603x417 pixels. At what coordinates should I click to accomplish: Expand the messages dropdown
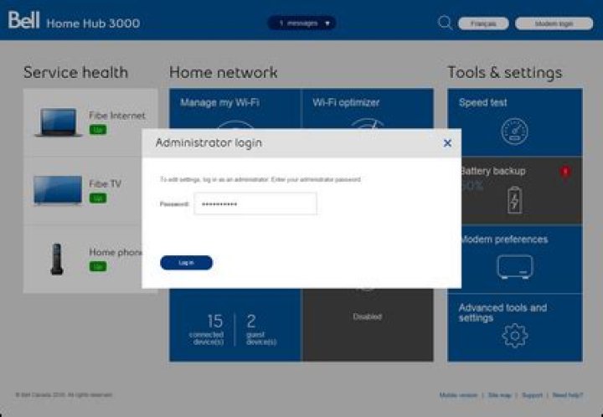301,23
